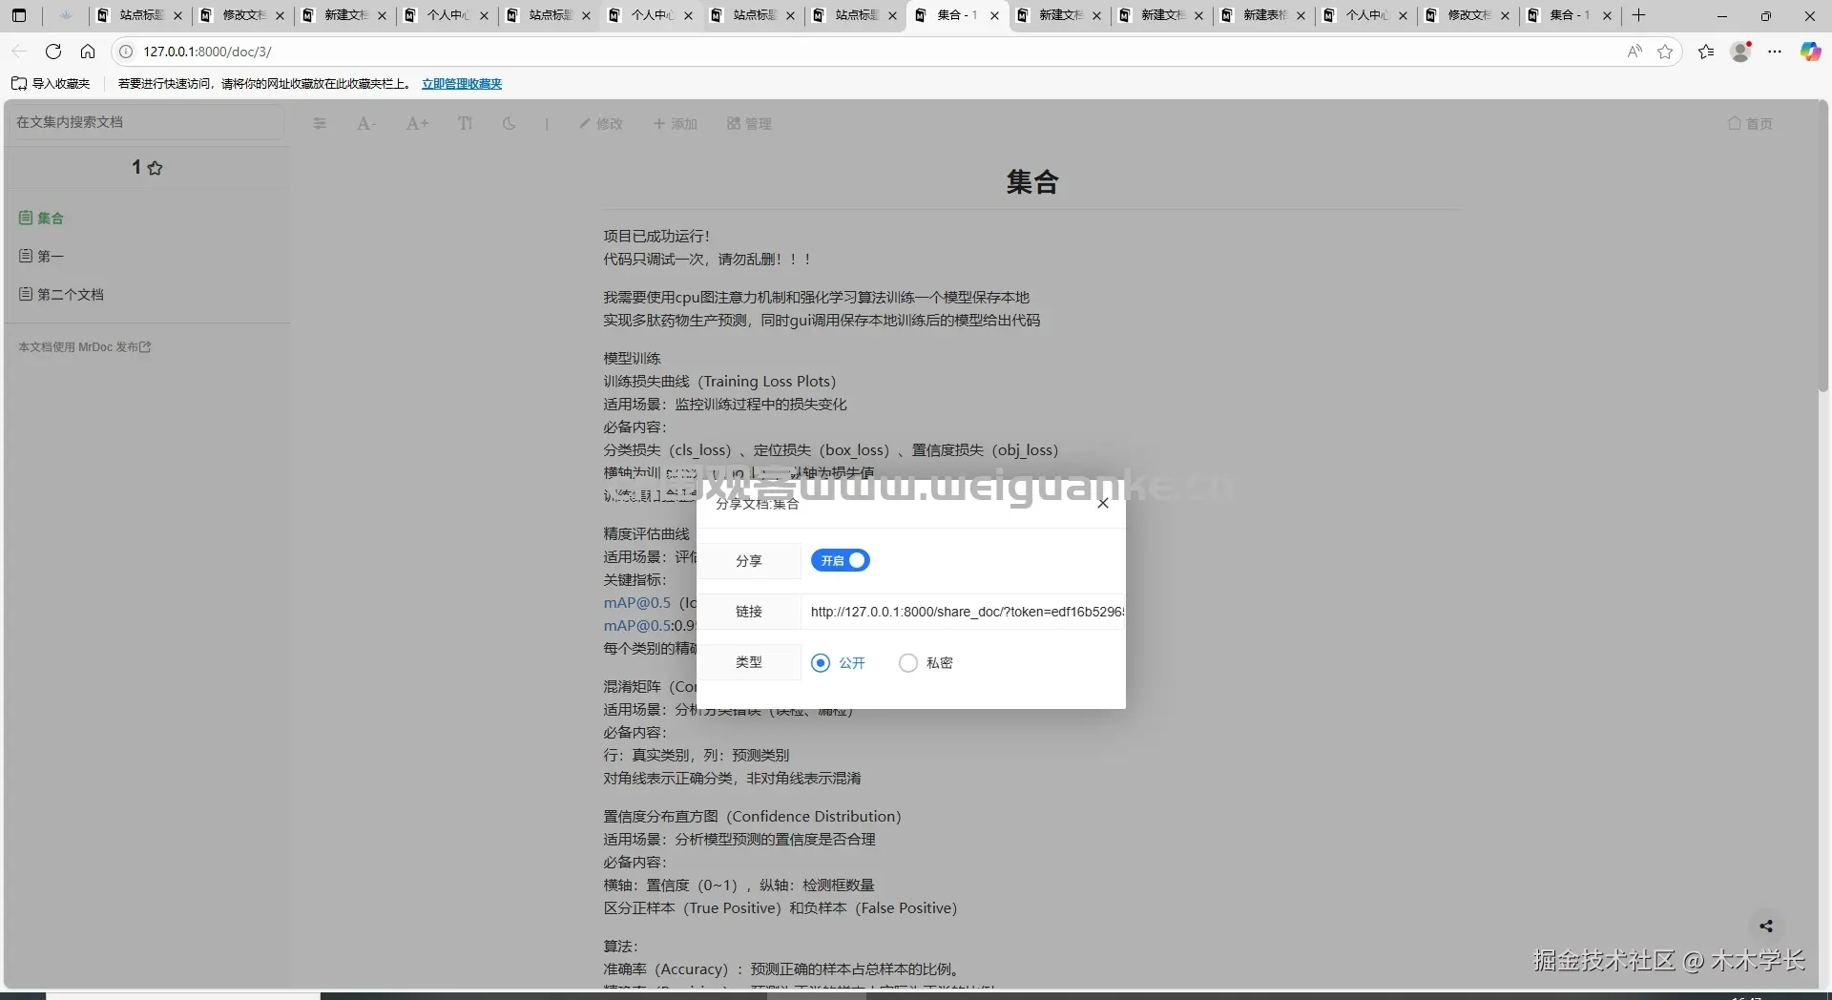This screenshot has width=1832, height=1000.
Task: Open a new browser tab
Action: pos(1638,15)
